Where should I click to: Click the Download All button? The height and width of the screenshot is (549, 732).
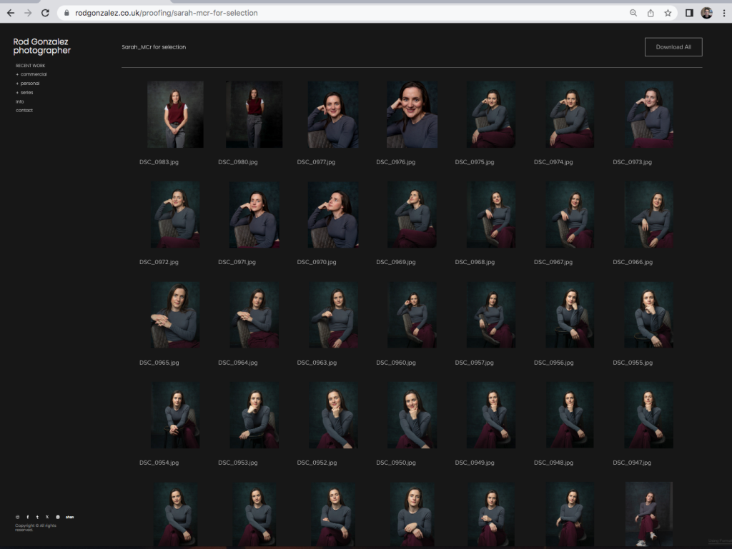tap(673, 47)
